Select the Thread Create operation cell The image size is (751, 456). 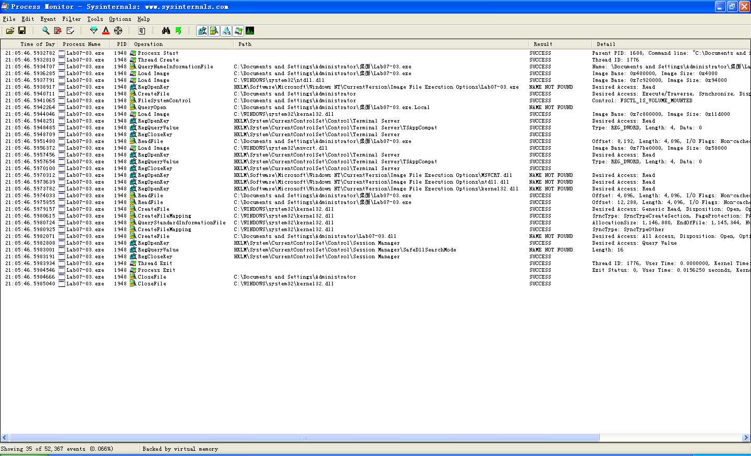tap(158, 60)
